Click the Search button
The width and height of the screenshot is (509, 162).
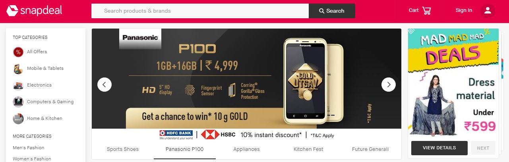332,11
